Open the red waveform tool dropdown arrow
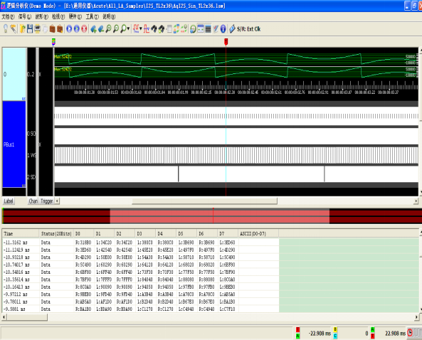The height and width of the screenshot is (340, 422). pos(140,28)
